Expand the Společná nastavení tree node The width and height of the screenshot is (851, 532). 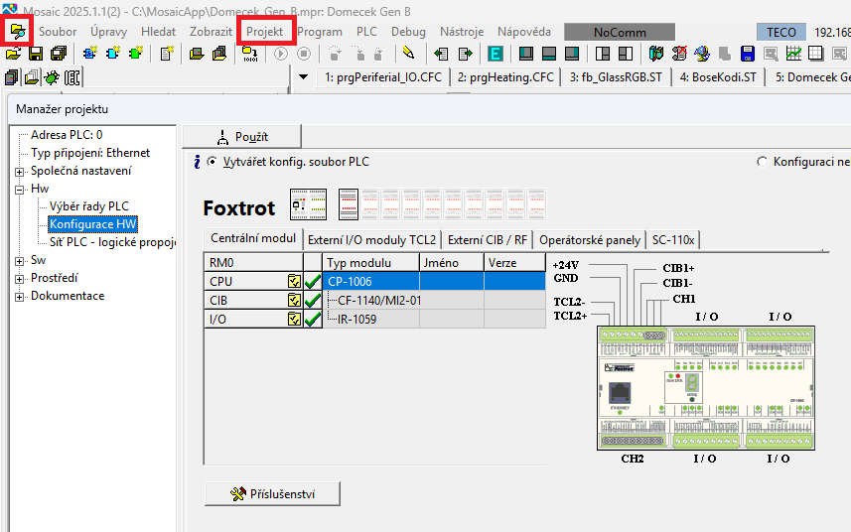coord(20,171)
